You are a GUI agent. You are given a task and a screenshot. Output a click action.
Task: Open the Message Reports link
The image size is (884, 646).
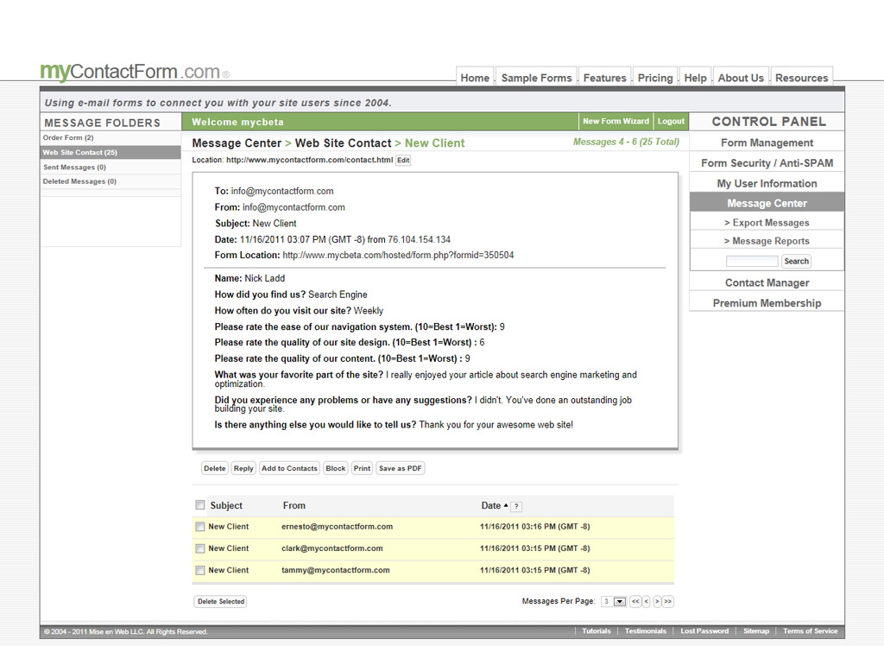767,241
